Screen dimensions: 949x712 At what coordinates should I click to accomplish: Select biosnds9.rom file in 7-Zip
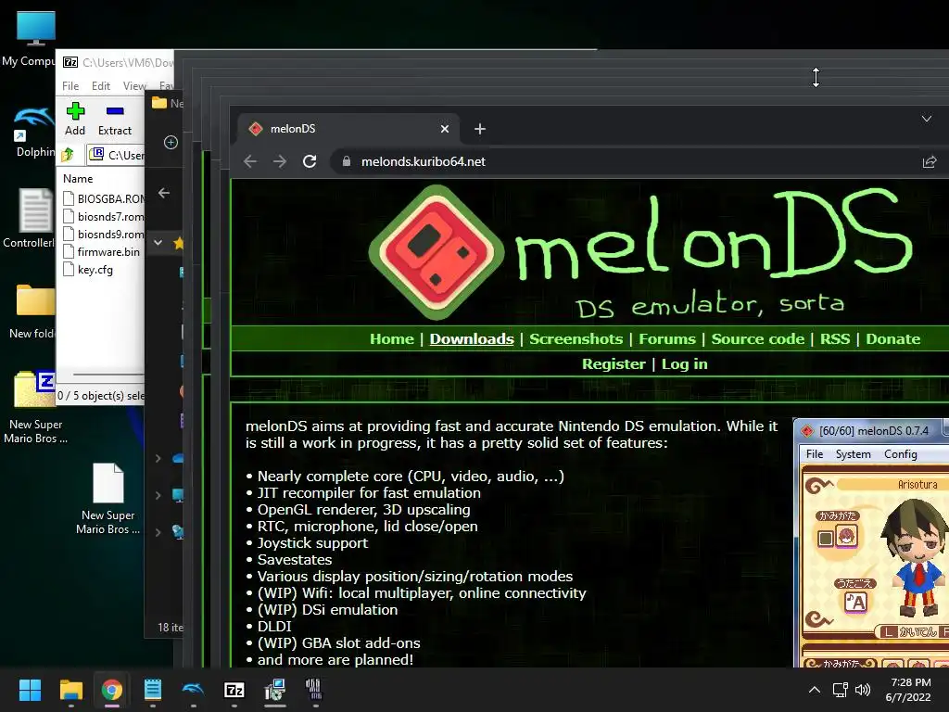tap(104, 234)
